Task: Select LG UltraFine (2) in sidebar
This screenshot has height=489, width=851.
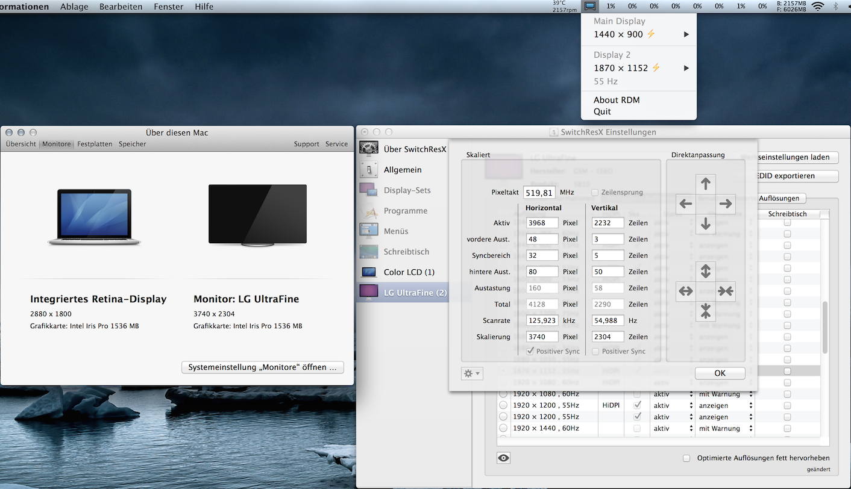Action: pos(403,293)
